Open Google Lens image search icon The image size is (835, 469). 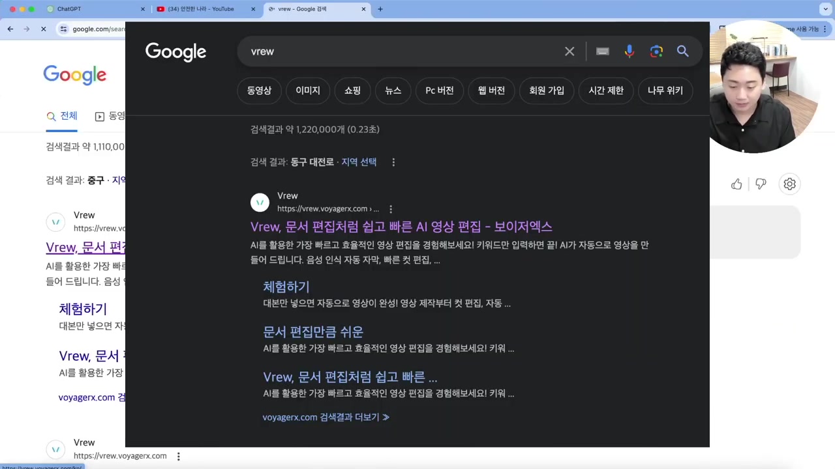click(656, 51)
